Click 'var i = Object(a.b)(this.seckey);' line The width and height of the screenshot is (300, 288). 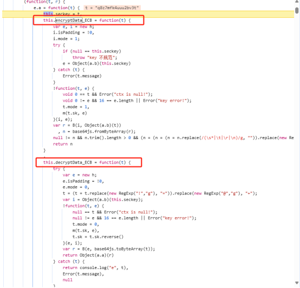click(x=103, y=200)
